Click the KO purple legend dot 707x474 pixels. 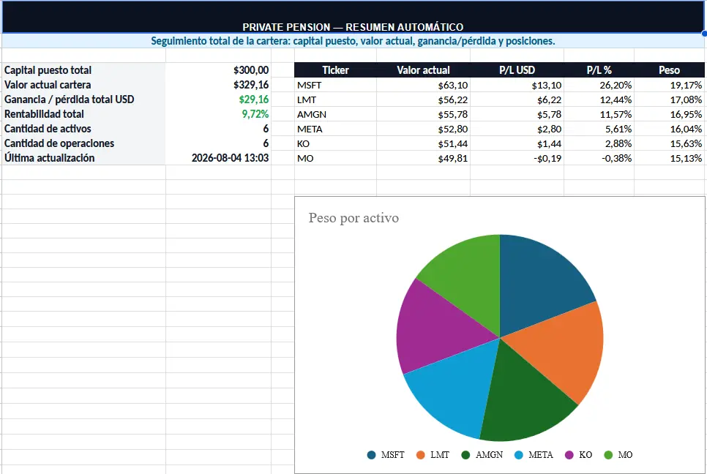coord(569,455)
